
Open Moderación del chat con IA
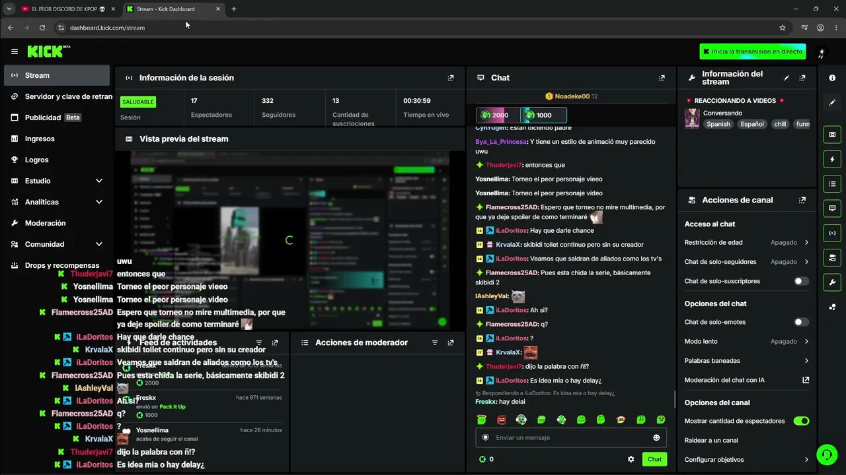click(747, 380)
